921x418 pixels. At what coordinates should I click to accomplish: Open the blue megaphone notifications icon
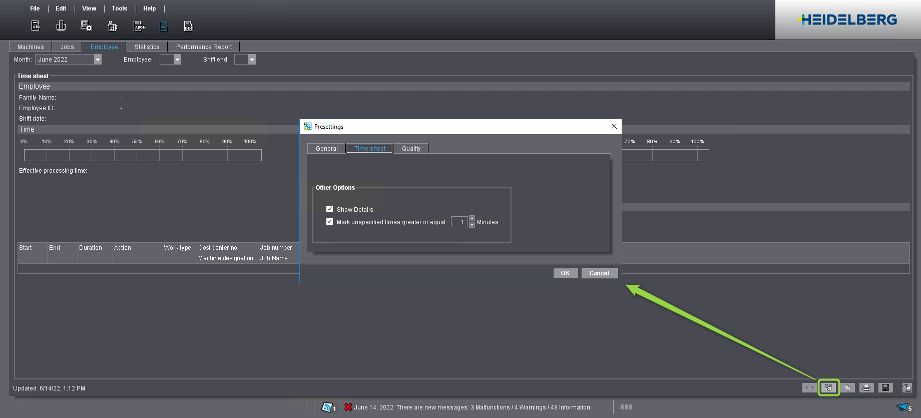coord(902,407)
